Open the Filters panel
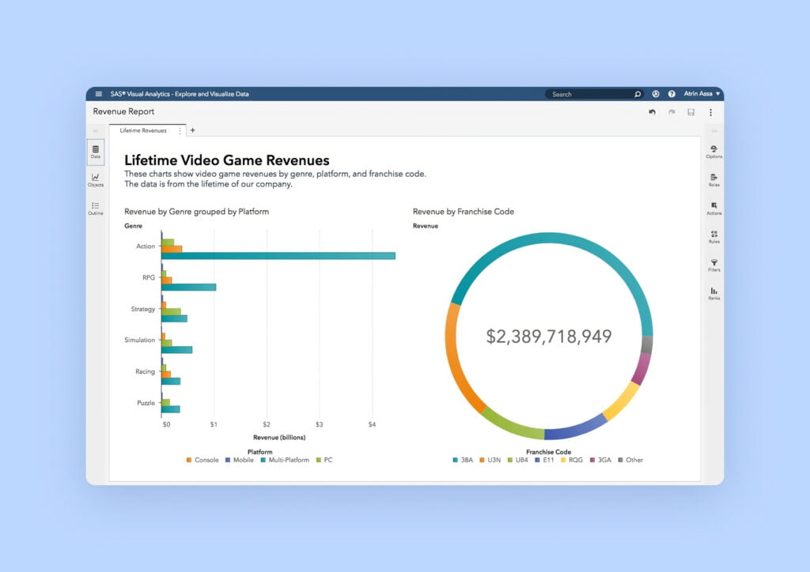This screenshot has width=810, height=572. [714, 266]
